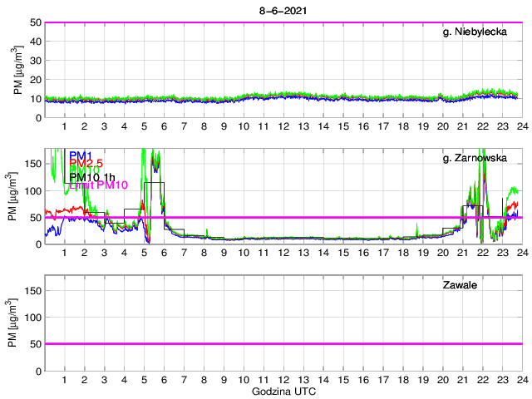This screenshot has width=532, height=399.
Task: Click hour 24 tick under the Niebylecka plot
Action: tap(521, 126)
